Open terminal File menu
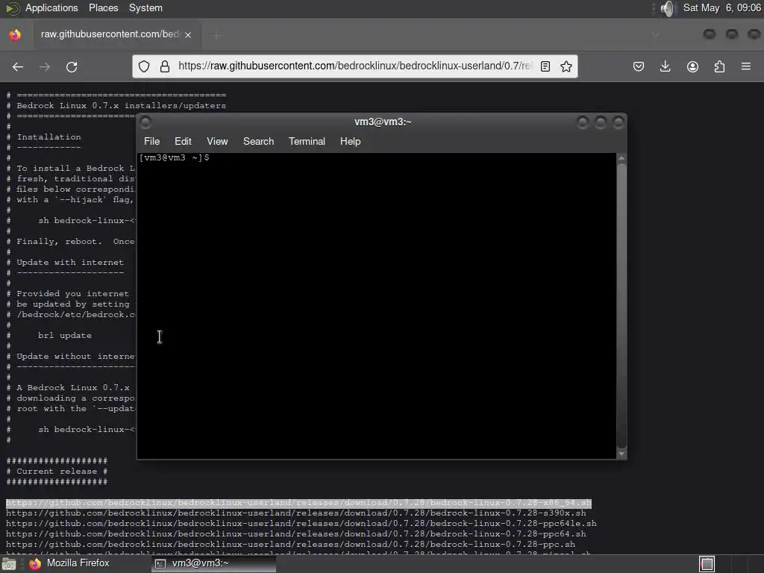This screenshot has width=764, height=573. pyautogui.click(x=151, y=141)
